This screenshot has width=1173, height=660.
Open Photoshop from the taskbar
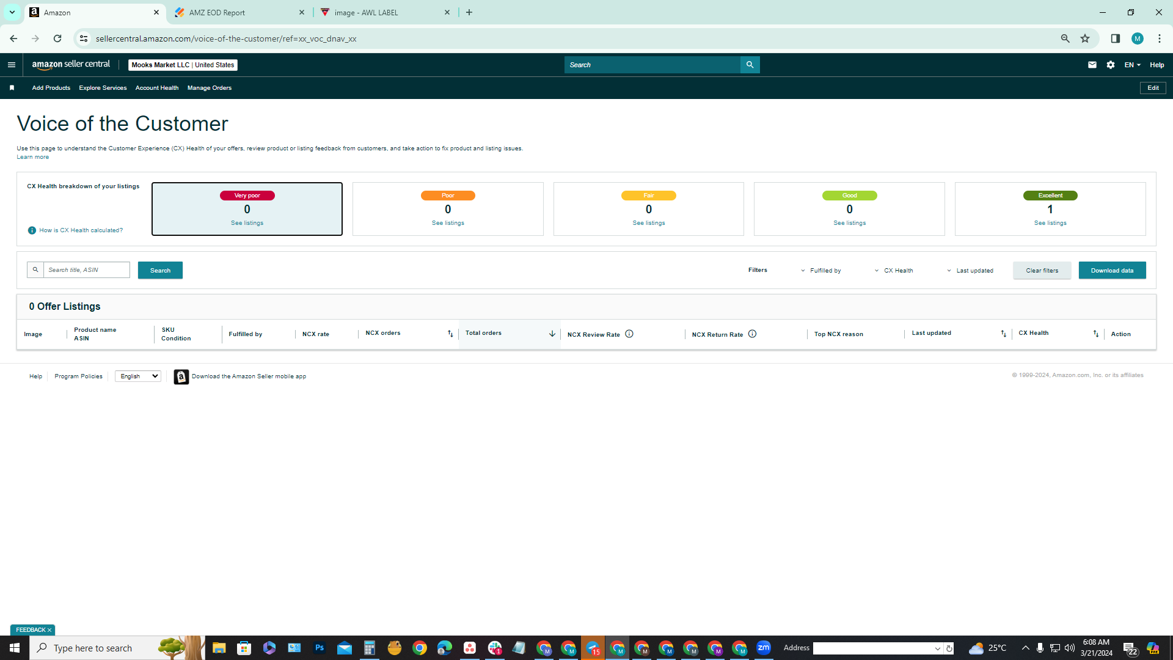[320, 648]
